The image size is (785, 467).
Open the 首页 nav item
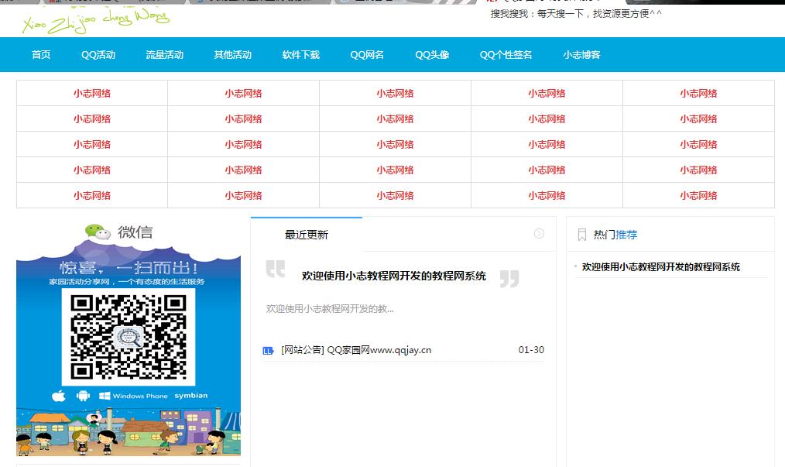pyautogui.click(x=41, y=55)
